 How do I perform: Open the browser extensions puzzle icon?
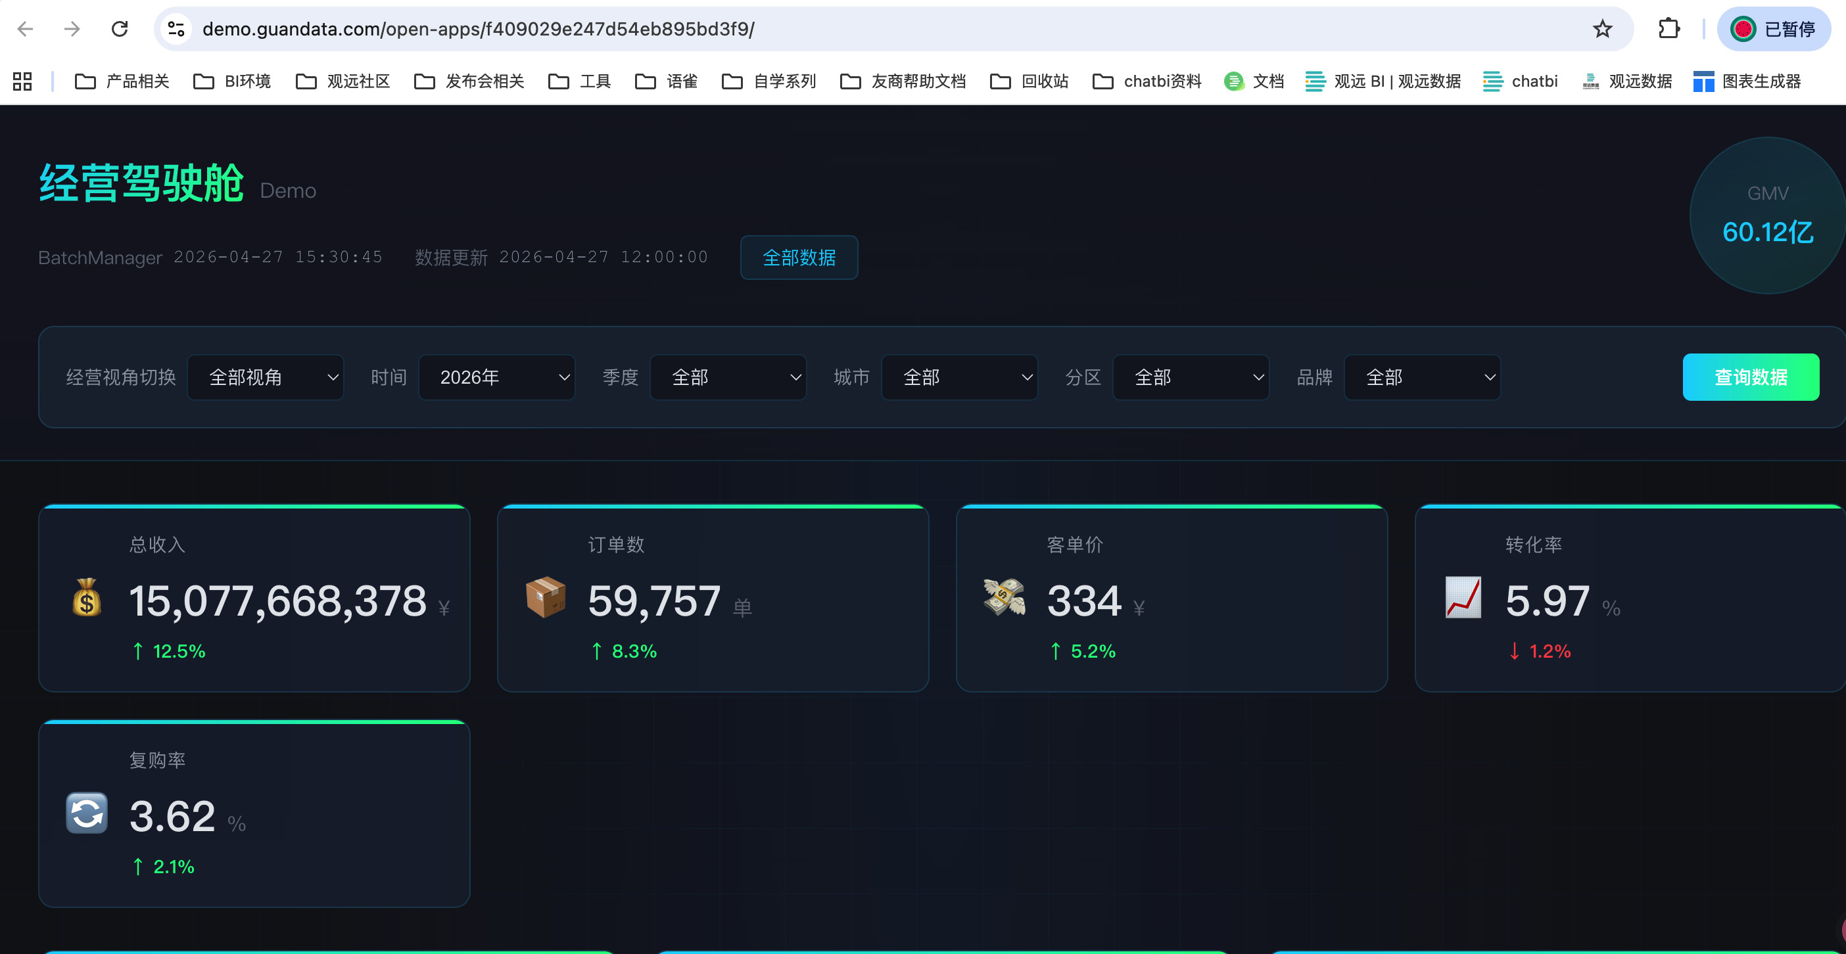click(1669, 29)
